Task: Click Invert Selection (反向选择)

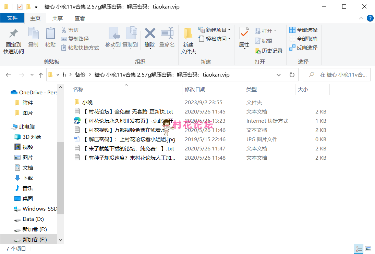Action: click(x=303, y=48)
